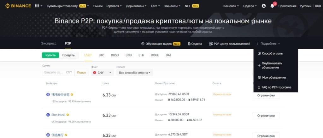Click verified badge next to 托托安全交易
This screenshot has height=138, width=323.
click(72, 94)
